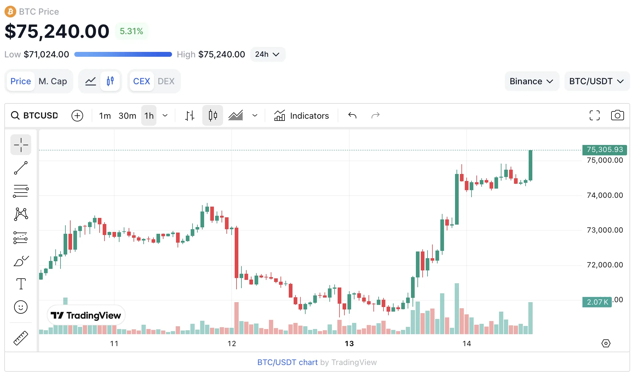Select the trend line drawing tool

tap(21, 168)
